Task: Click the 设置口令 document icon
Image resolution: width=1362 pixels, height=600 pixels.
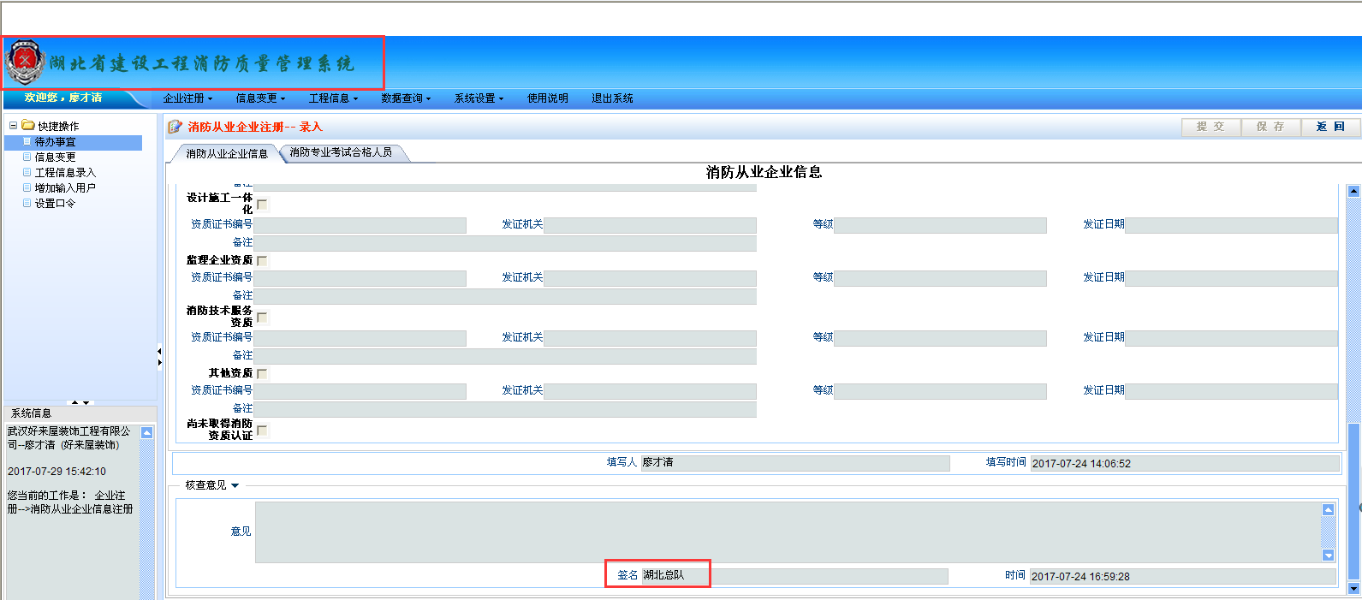Action: tap(27, 204)
